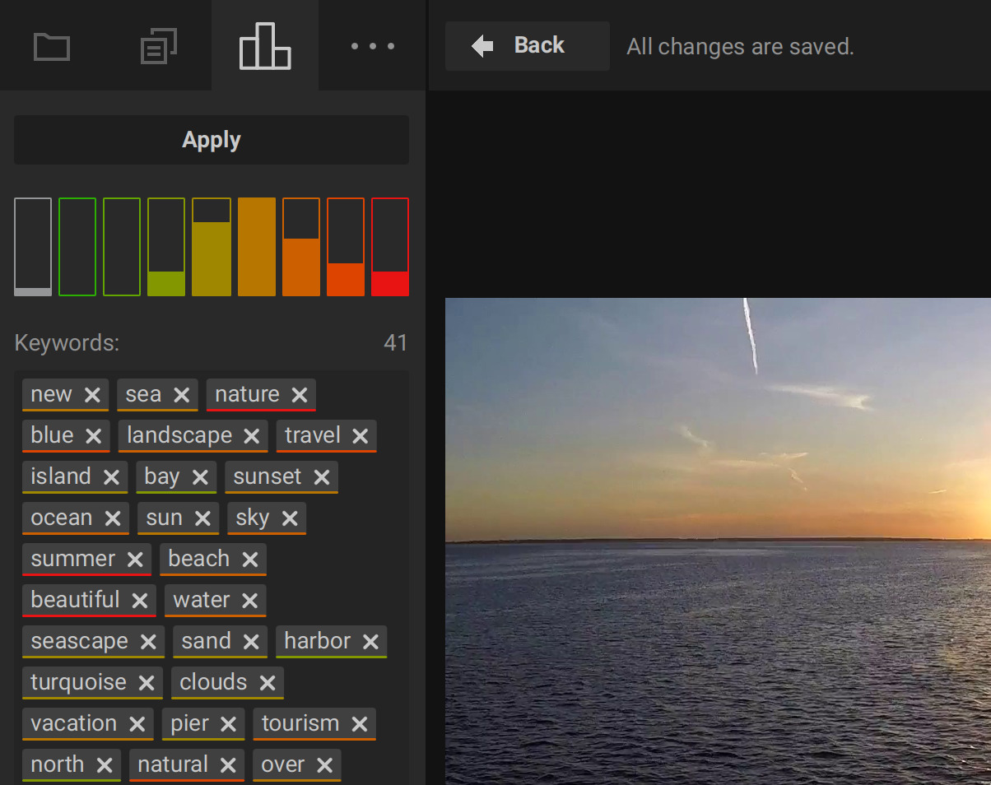This screenshot has height=785, width=991.
Task: Open the folder tab icon
Action: click(x=52, y=46)
